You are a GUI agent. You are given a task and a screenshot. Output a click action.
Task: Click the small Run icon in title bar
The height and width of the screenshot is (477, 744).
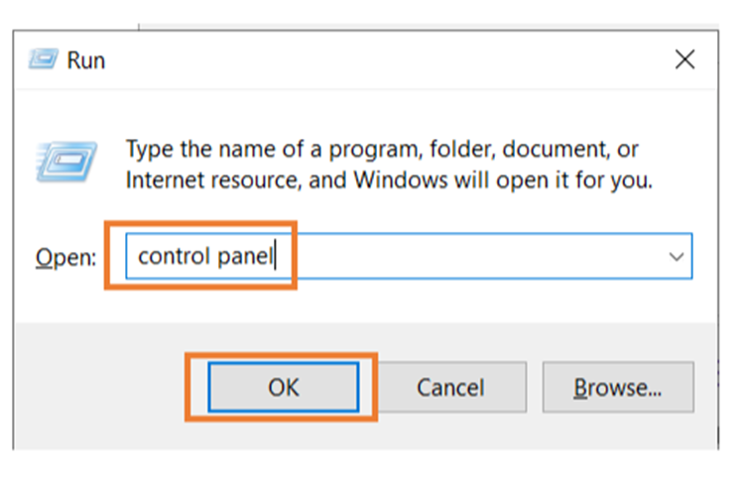(44, 59)
